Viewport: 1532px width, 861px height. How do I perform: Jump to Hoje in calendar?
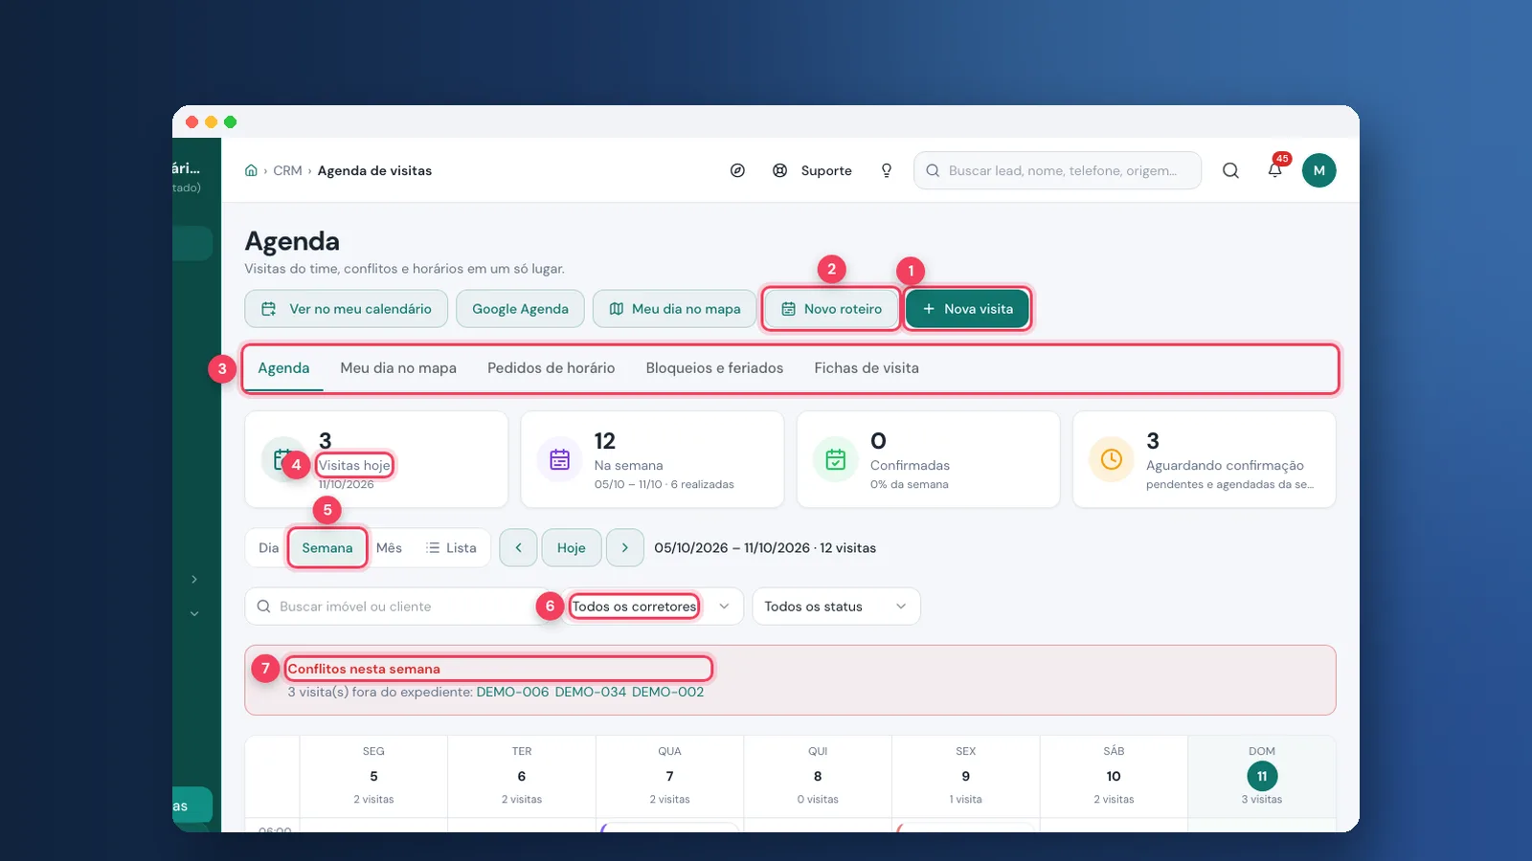tap(572, 548)
